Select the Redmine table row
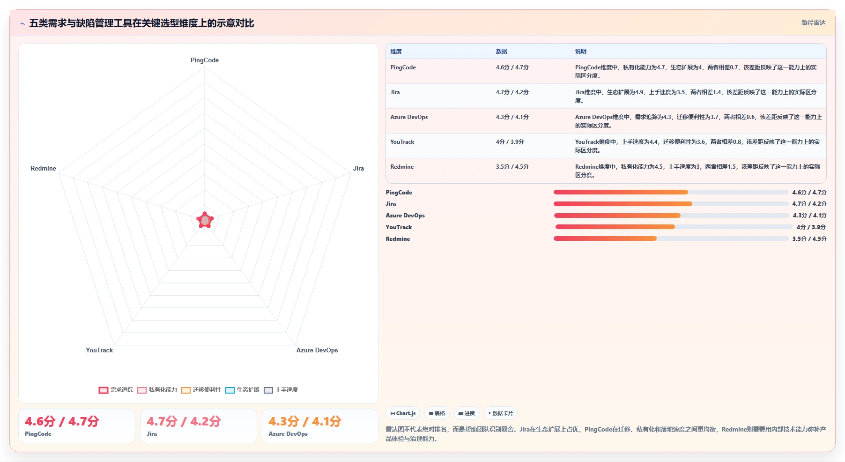The height and width of the screenshot is (462, 845). click(606, 171)
